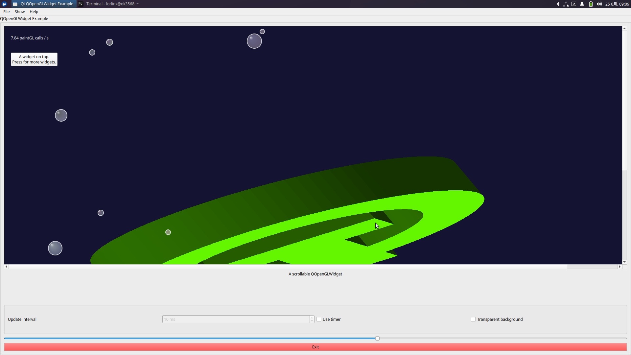Click the battery status icon
The height and width of the screenshot is (355, 631).
point(591,4)
